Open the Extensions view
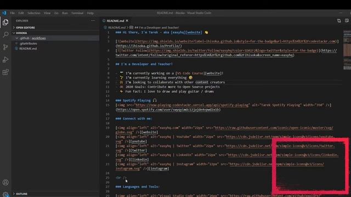This screenshot has height=197, width=351. 5,72
